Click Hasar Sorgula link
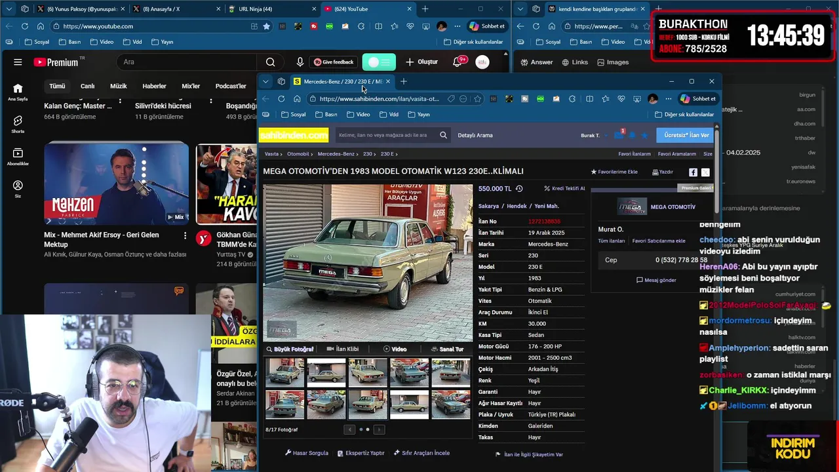The image size is (839, 472). [307, 453]
